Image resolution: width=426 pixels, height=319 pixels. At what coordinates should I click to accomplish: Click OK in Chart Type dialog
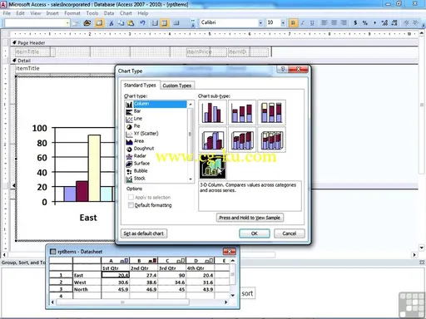coord(255,233)
